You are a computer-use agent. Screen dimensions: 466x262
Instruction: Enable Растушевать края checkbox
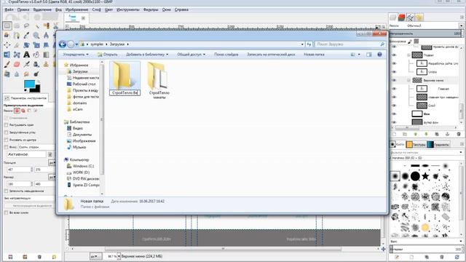pos(6,125)
